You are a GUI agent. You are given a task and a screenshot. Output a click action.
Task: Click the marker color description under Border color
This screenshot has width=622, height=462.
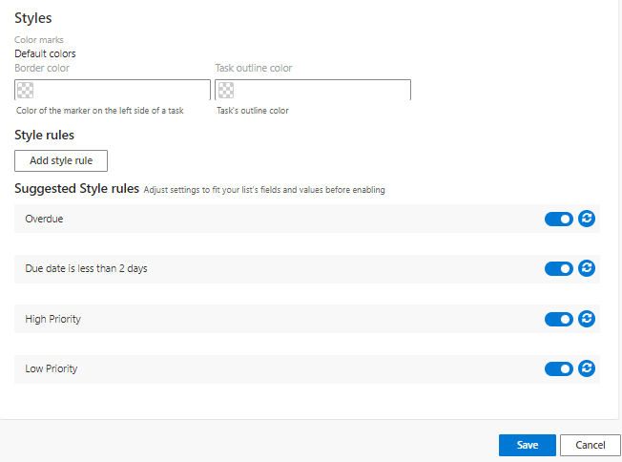point(100,111)
